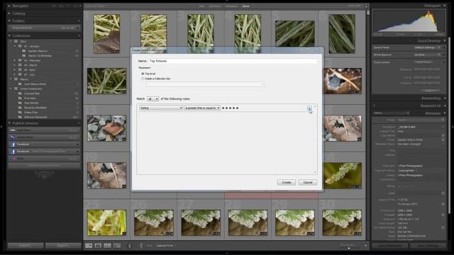Screen dimensions: 454x255
Task: Click the Auto Tone button in Tone Control
Action: point(423,62)
